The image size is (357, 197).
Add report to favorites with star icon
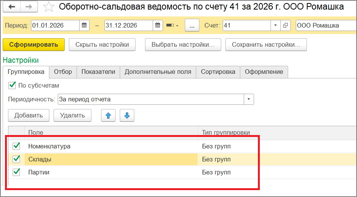[48, 7]
